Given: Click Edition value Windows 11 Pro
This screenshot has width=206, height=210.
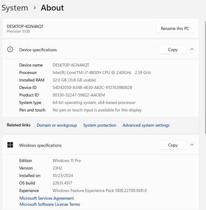Looking at the screenshot, I should click(66, 161).
